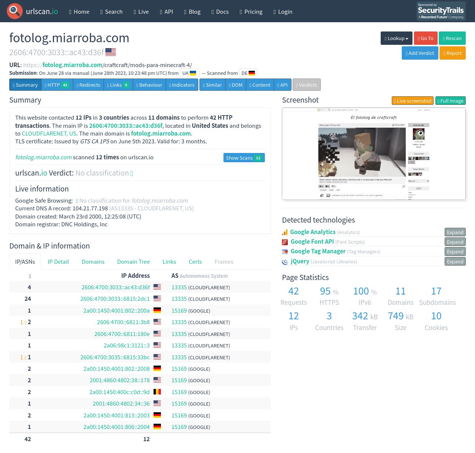Switch to the Redirects tab
This screenshot has height=453, width=475.
click(x=88, y=85)
